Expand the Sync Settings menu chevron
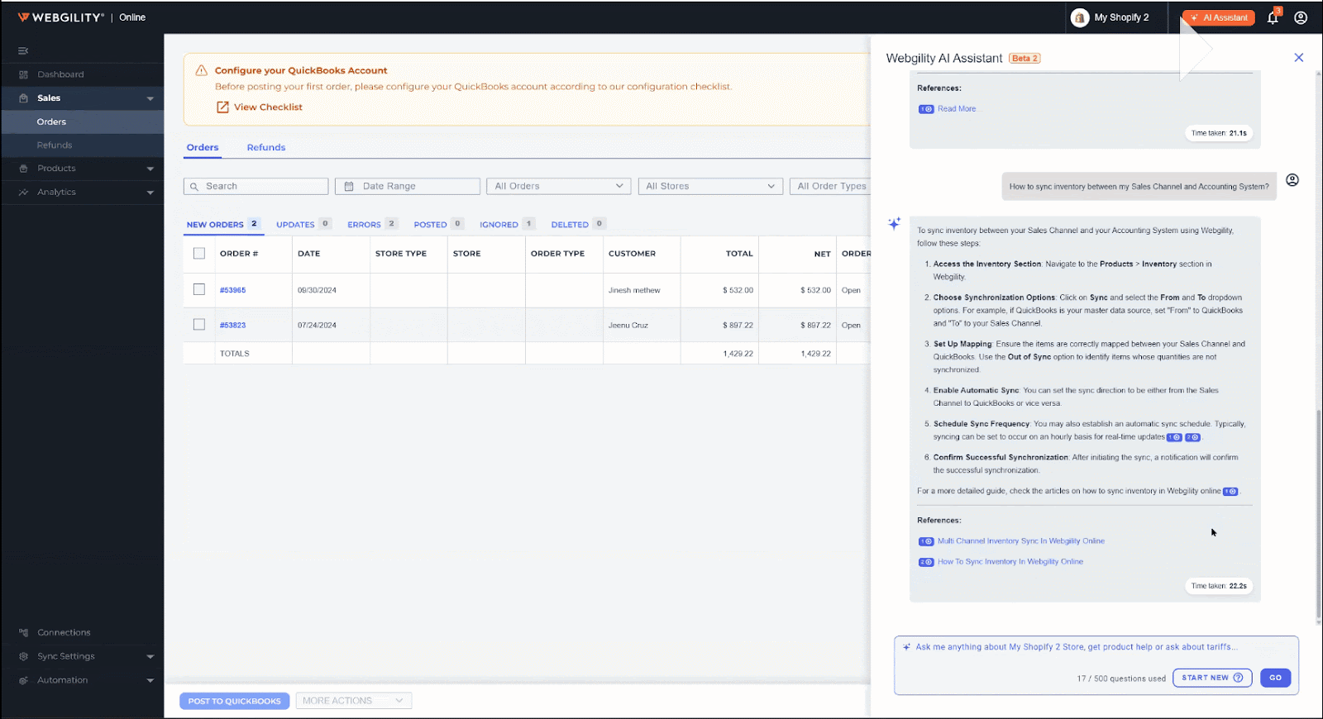The width and height of the screenshot is (1323, 719). [150, 658]
